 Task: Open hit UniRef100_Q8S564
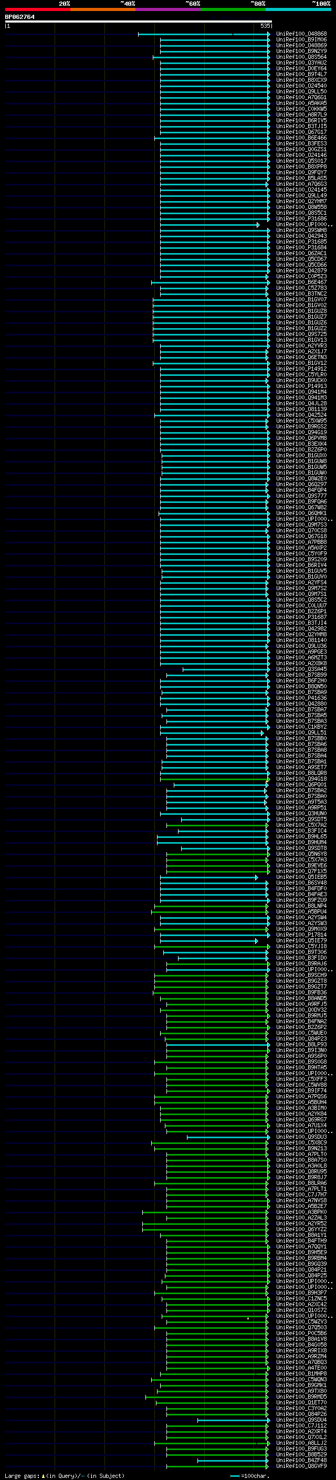[x=301, y=57]
